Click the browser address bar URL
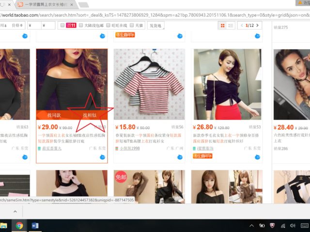This screenshot has width=310, height=232. pyautogui.click(x=154, y=15)
